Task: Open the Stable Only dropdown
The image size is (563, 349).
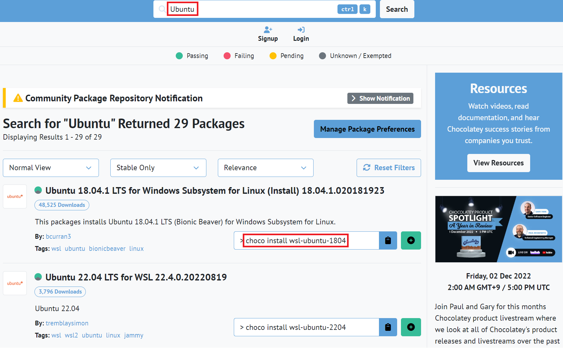Action: (x=158, y=168)
